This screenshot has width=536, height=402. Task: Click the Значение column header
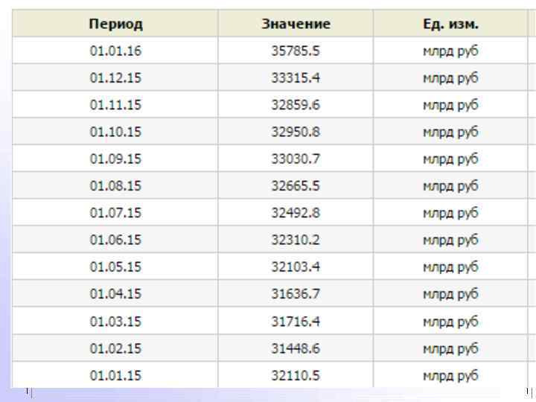coord(296,25)
